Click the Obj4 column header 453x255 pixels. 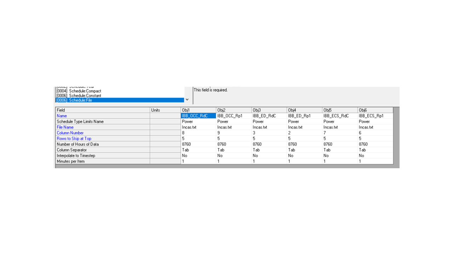(x=304, y=110)
